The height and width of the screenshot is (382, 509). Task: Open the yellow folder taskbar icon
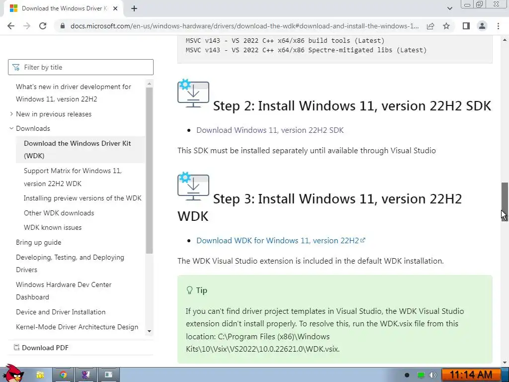40,375
